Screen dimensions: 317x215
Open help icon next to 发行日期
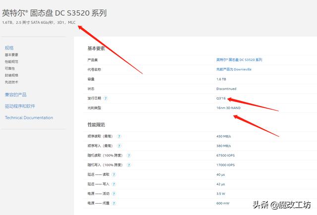click(x=106, y=98)
